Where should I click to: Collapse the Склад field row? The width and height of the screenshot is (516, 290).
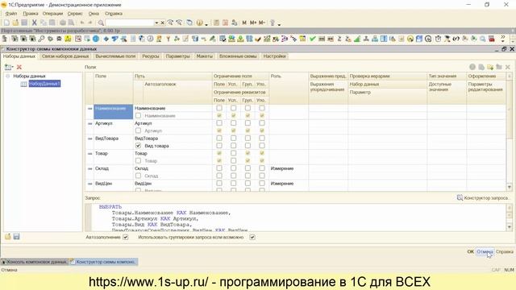pos(89,168)
